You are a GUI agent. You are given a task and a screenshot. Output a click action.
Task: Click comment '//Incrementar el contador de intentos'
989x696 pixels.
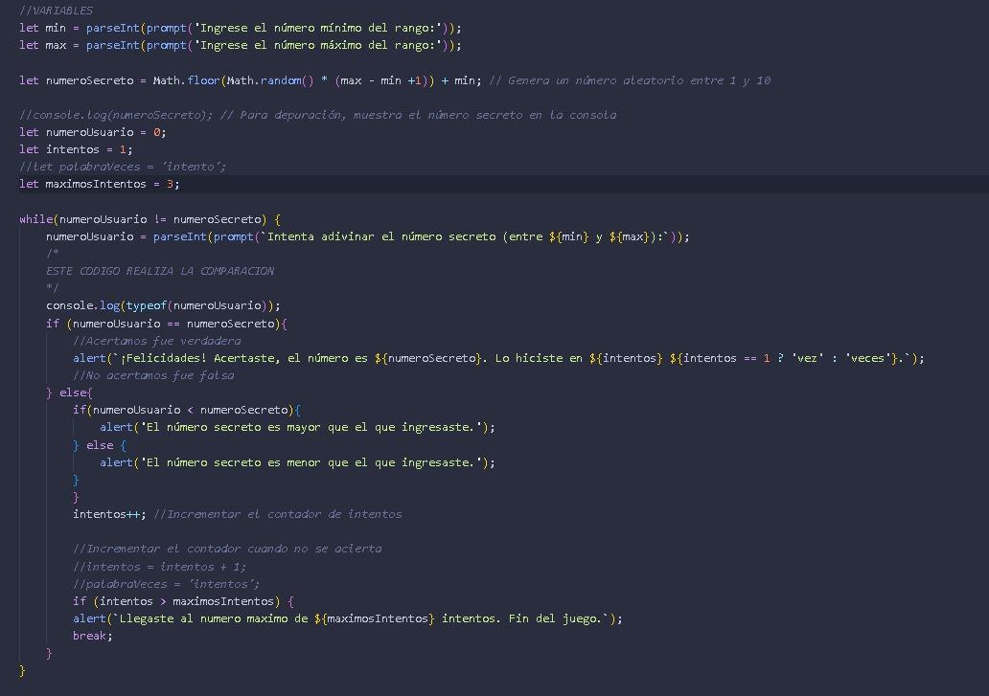[x=278, y=514]
